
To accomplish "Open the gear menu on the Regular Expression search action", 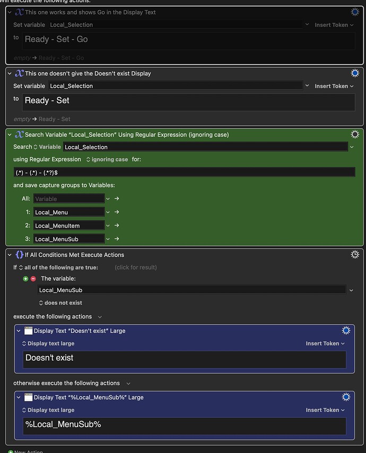I will [x=355, y=135].
